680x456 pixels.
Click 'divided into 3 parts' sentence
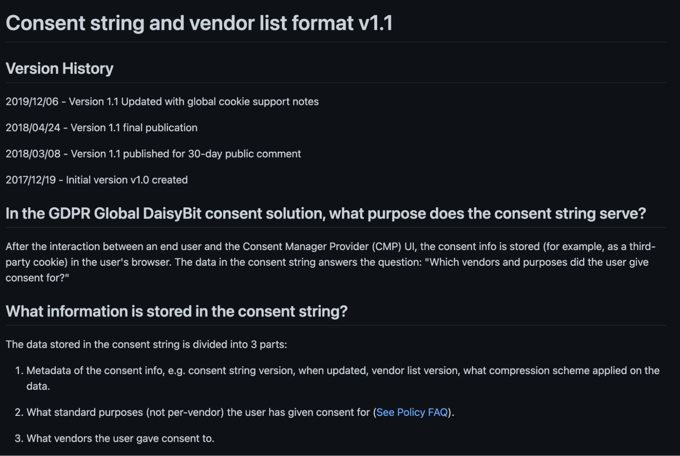click(x=146, y=344)
